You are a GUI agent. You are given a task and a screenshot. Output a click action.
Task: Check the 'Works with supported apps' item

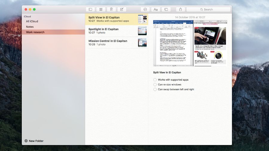(155, 80)
